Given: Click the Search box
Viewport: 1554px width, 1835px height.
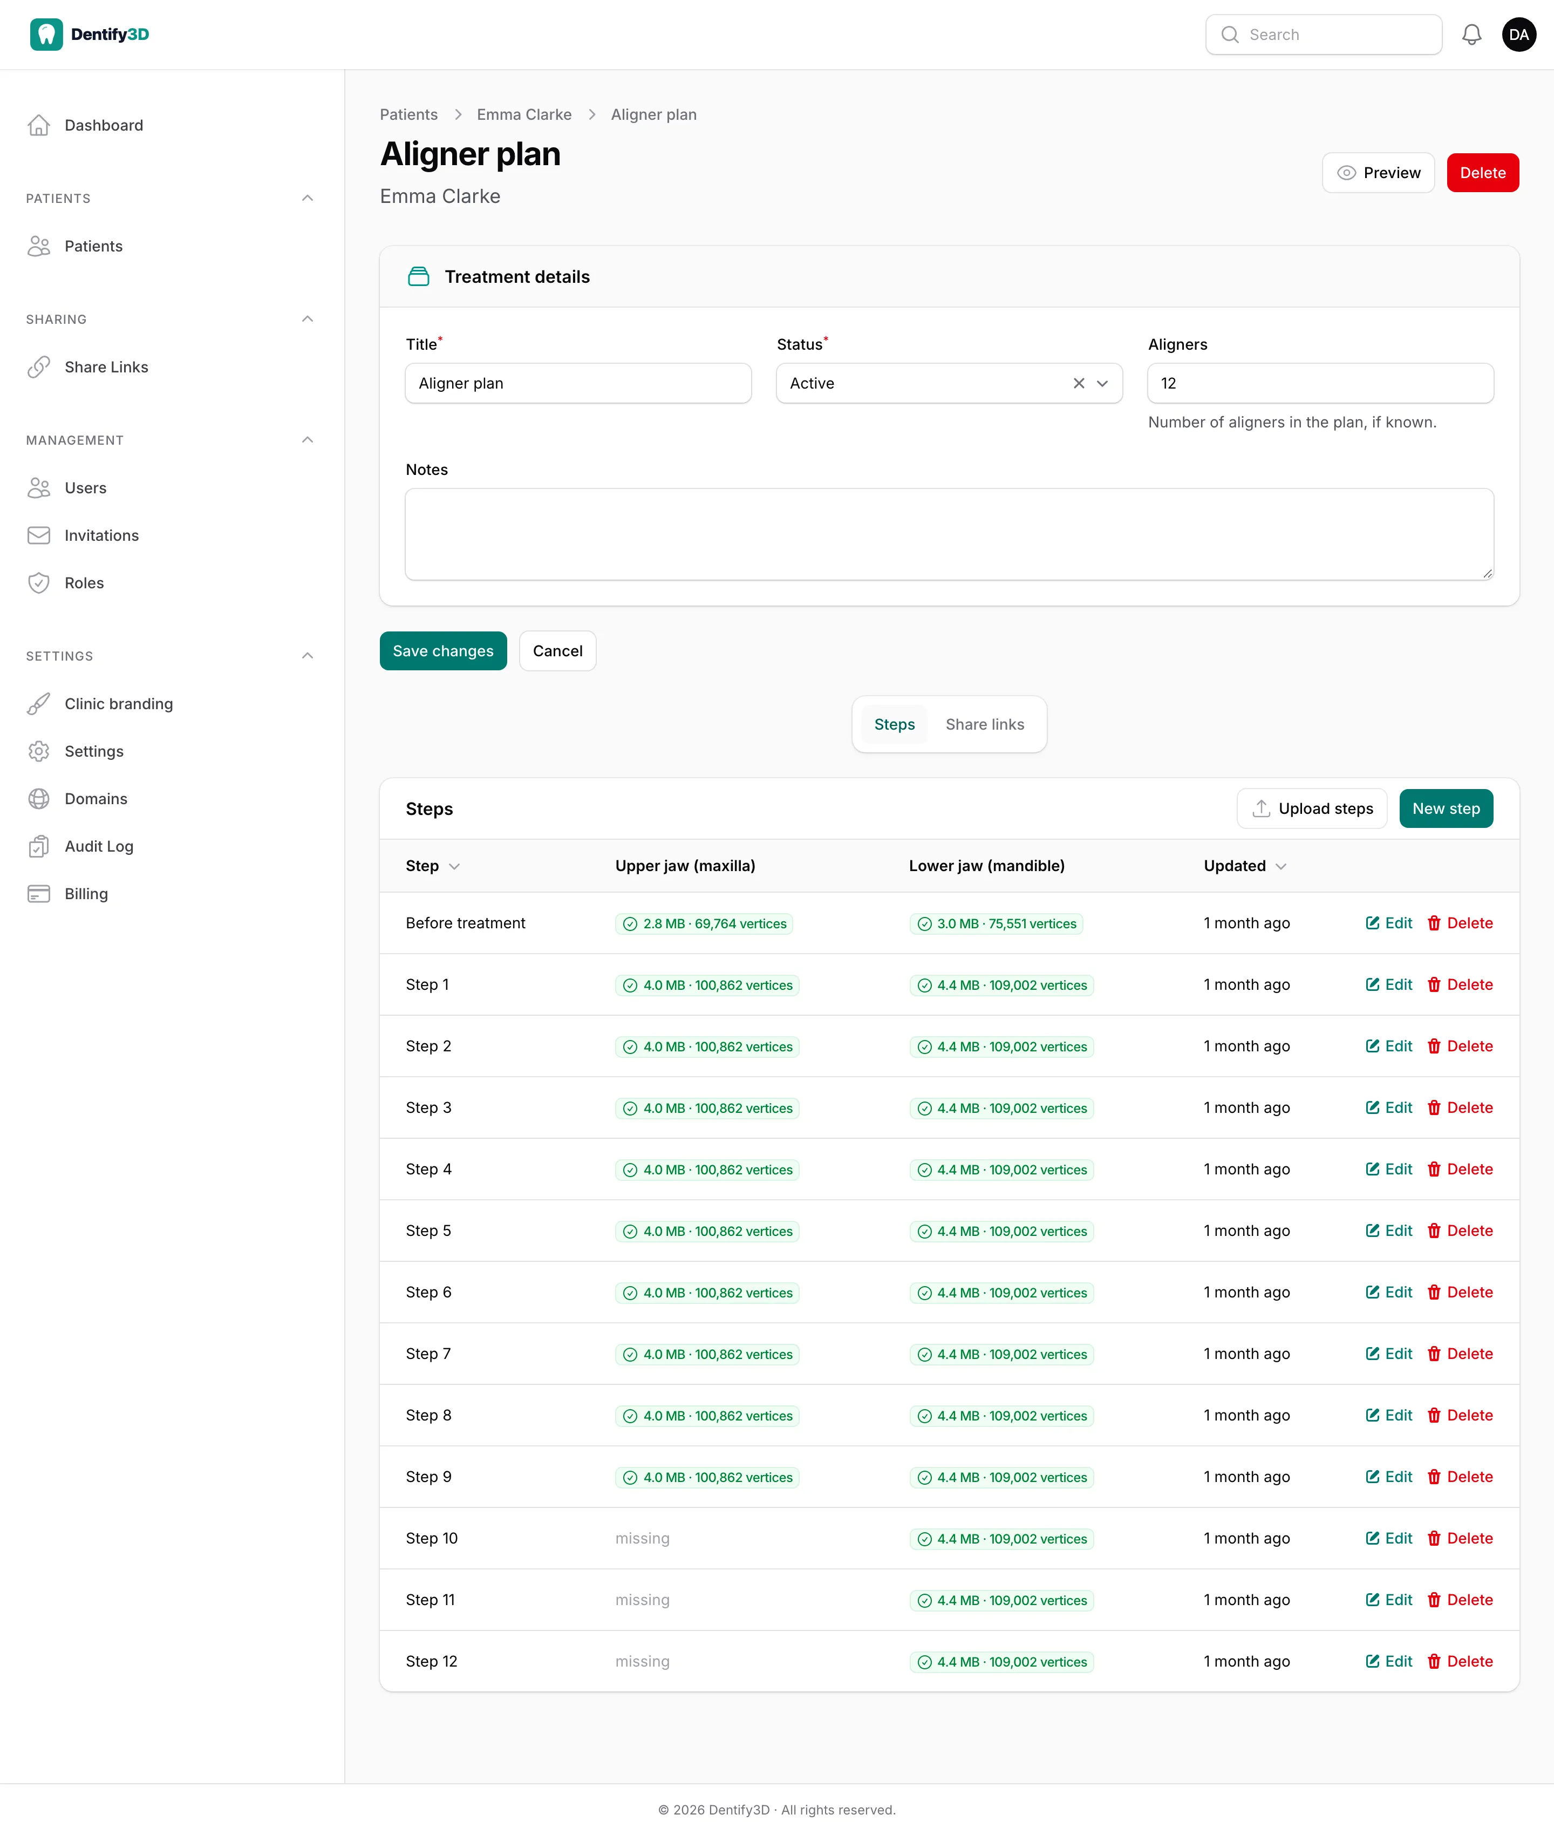Looking at the screenshot, I should 1323,35.
